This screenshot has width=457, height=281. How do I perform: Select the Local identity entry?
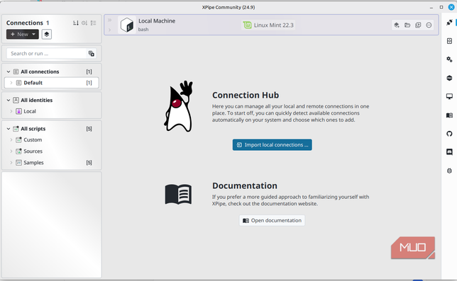(52, 111)
